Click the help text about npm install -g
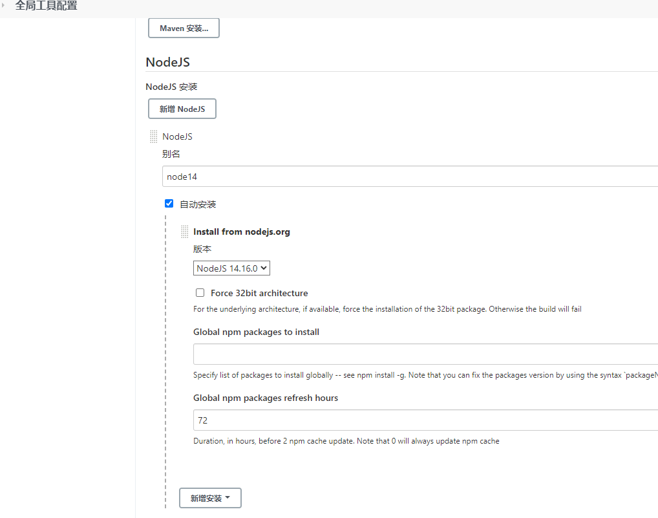The image size is (658, 518). click(425, 375)
